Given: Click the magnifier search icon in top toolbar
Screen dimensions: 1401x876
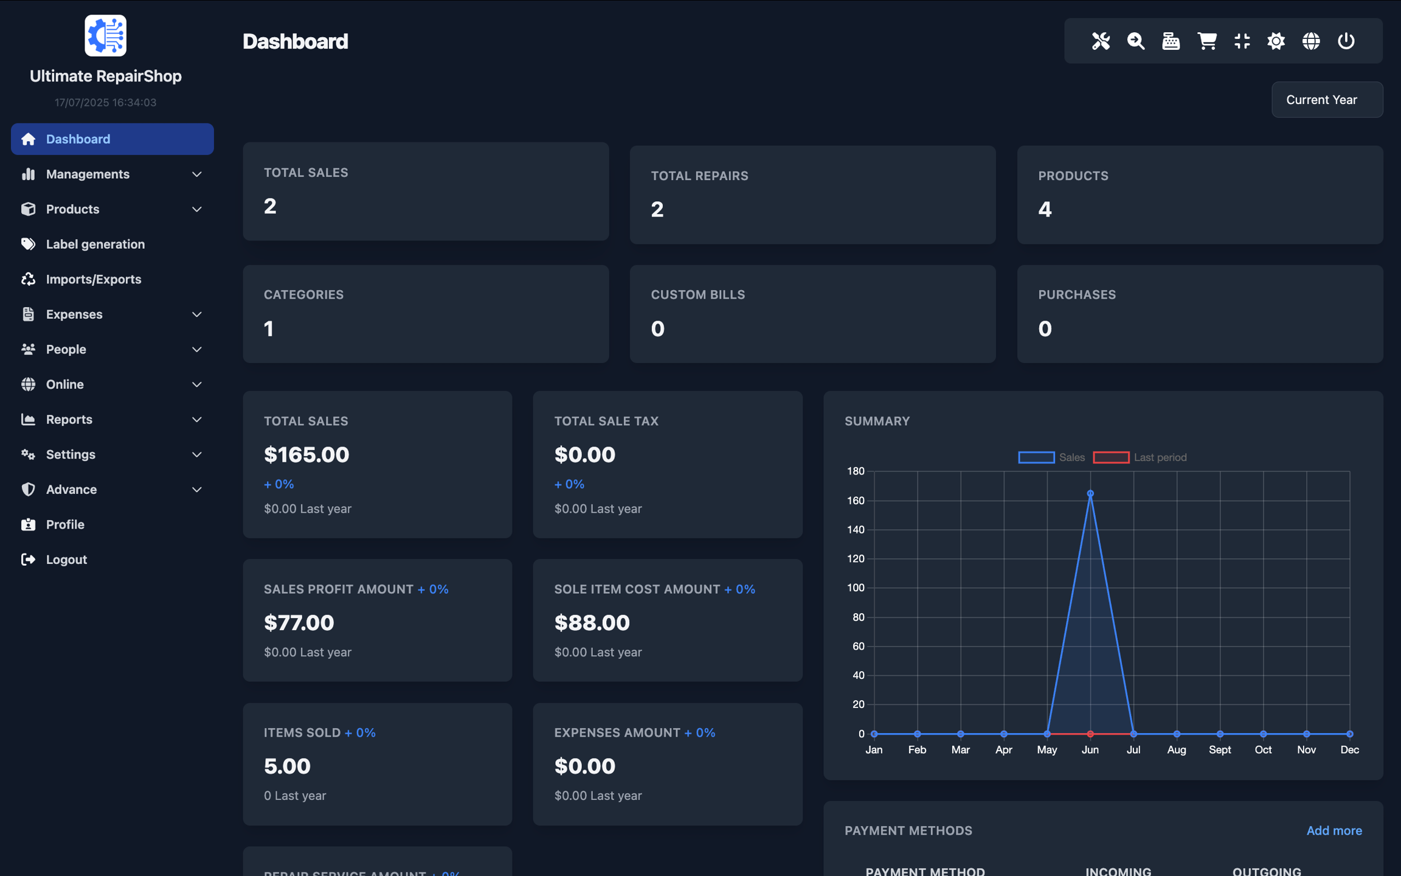Looking at the screenshot, I should [1135, 41].
